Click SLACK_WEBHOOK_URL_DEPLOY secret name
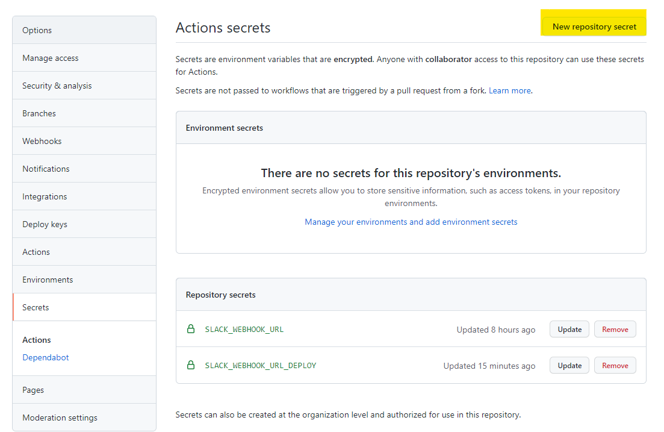This screenshot has width=664, height=432. tap(261, 366)
